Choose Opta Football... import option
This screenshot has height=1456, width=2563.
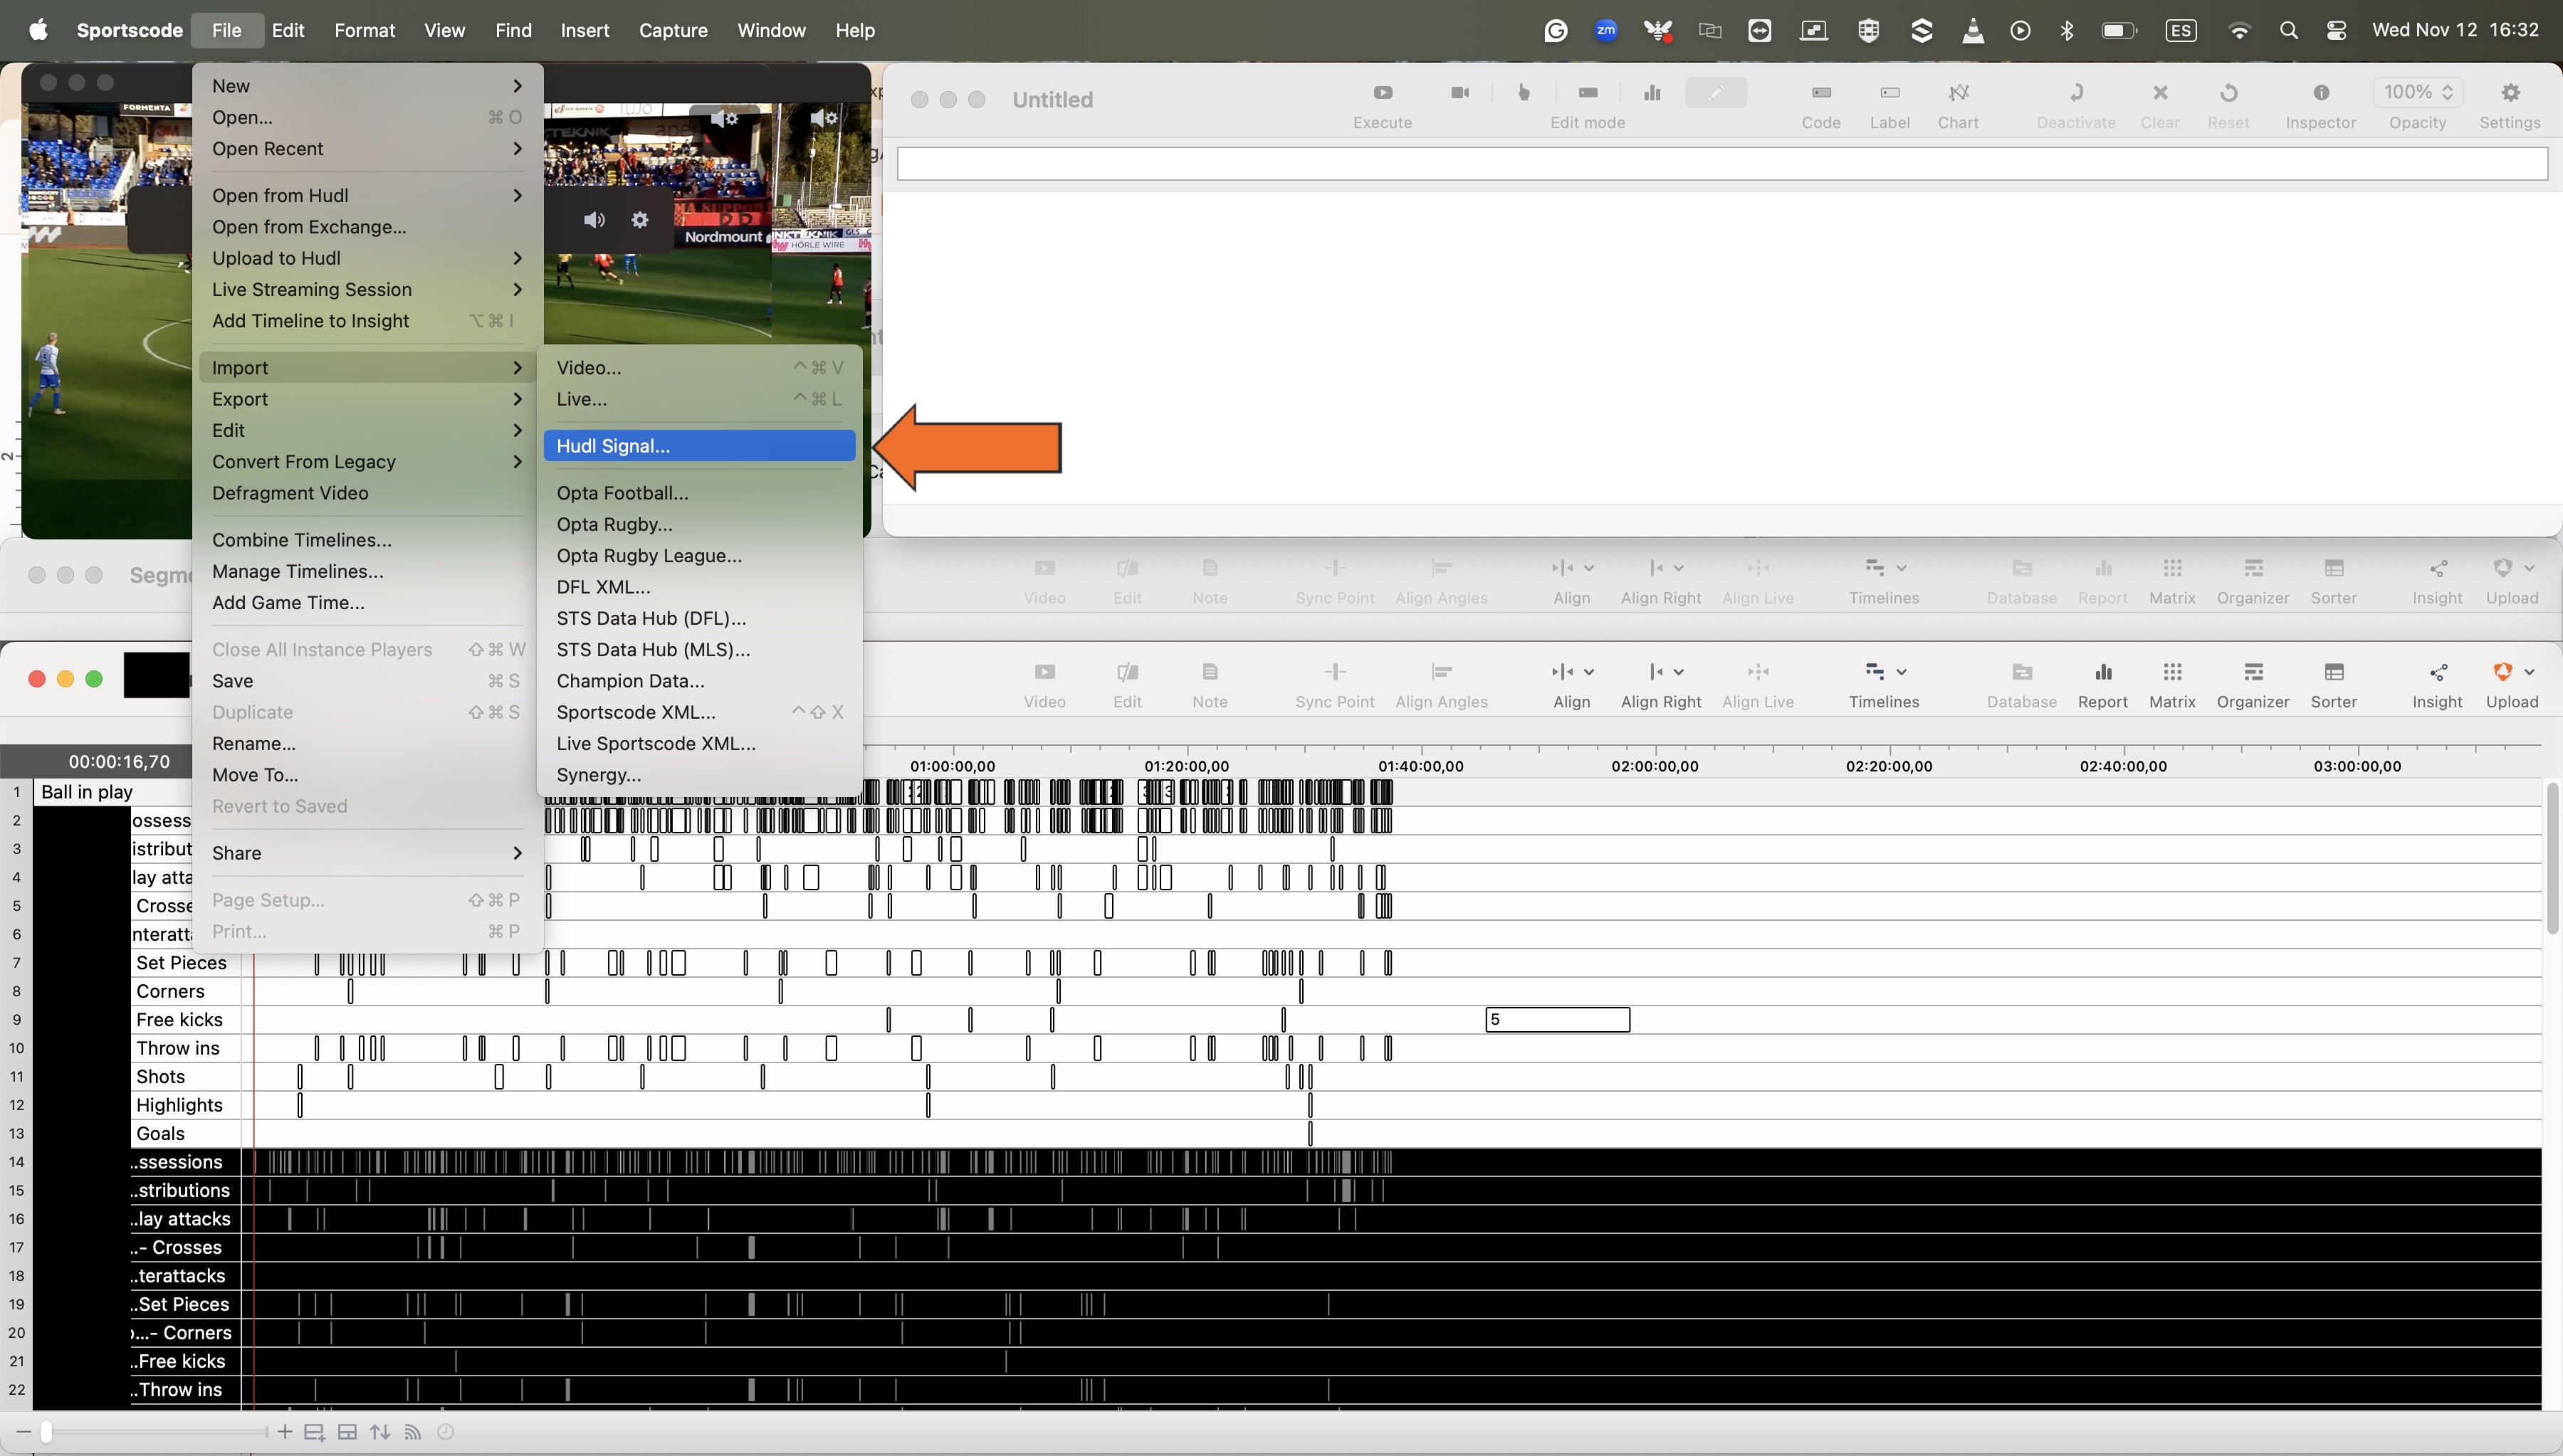tap(699, 493)
